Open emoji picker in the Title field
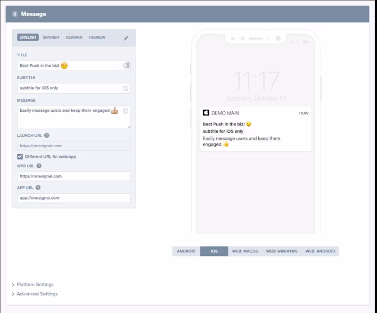Image resolution: width=377 pixels, height=313 pixels. pos(126,66)
